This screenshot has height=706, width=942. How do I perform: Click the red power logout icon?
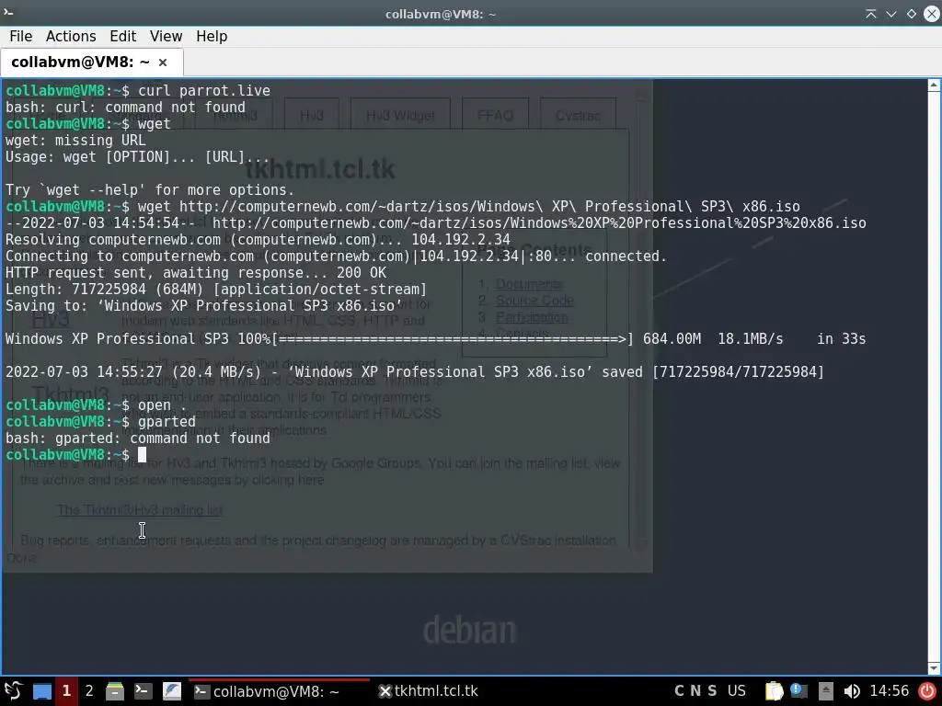(927, 691)
